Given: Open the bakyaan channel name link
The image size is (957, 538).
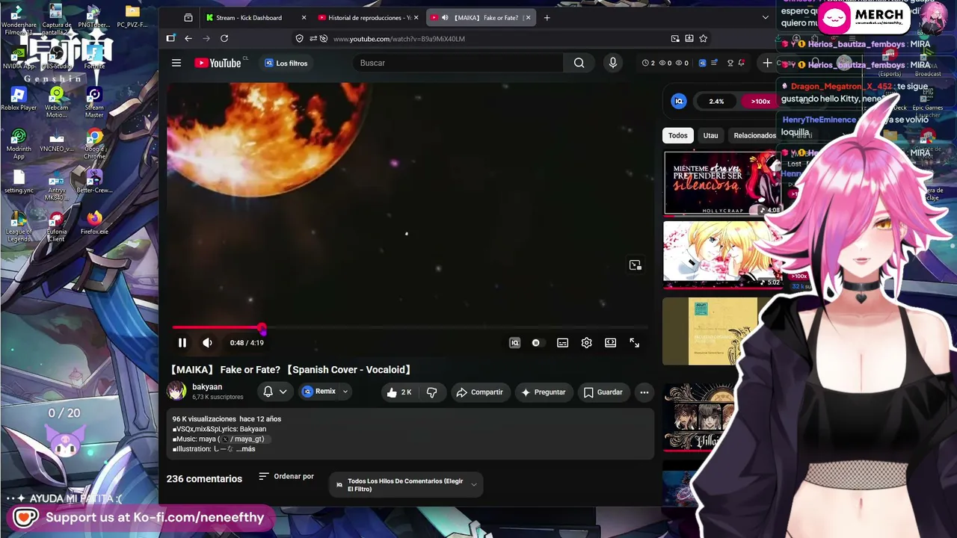Looking at the screenshot, I should [x=207, y=387].
